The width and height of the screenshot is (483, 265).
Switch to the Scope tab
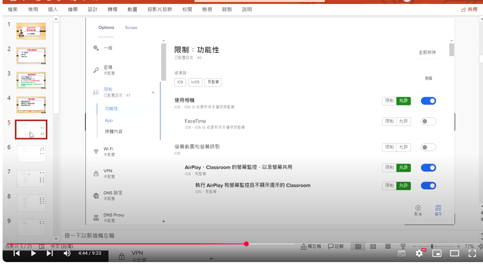pos(131,28)
